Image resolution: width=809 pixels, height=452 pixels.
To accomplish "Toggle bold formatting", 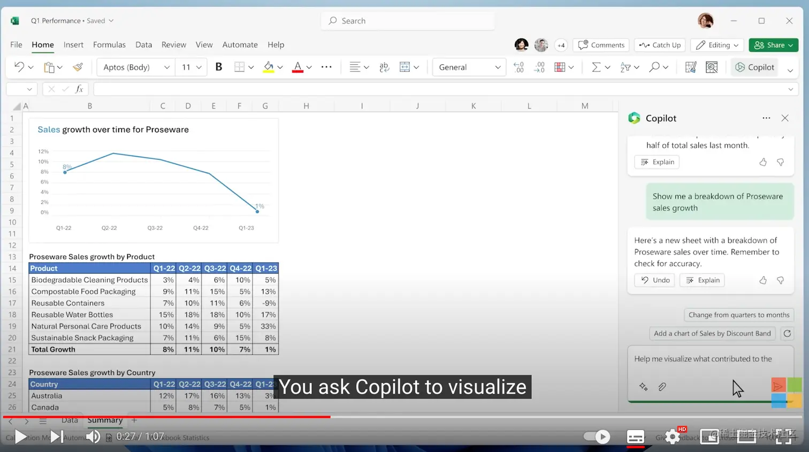I will point(218,67).
